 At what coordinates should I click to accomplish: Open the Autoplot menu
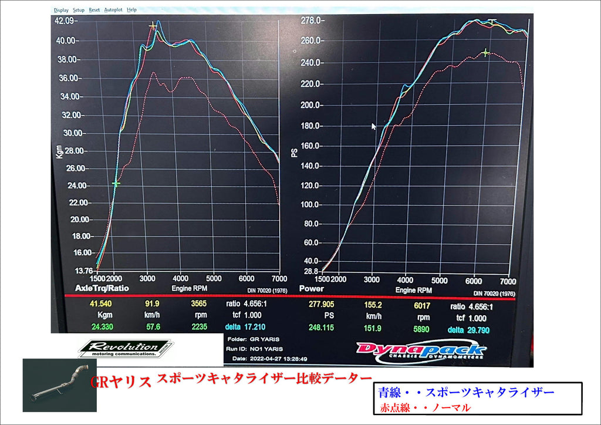click(x=113, y=10)
